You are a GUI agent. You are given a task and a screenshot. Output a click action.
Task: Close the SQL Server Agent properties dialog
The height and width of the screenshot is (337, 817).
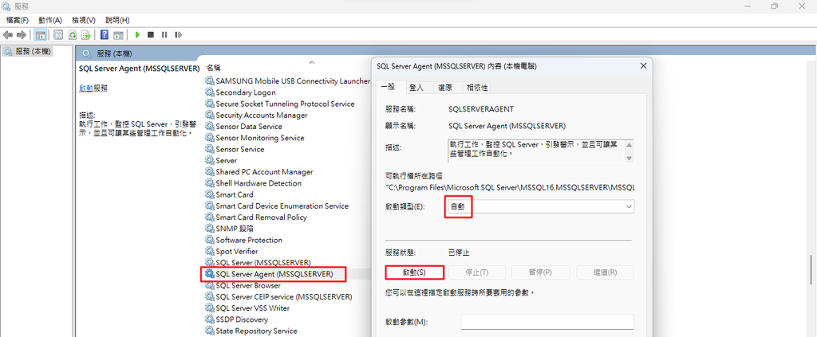pos(644,66)
